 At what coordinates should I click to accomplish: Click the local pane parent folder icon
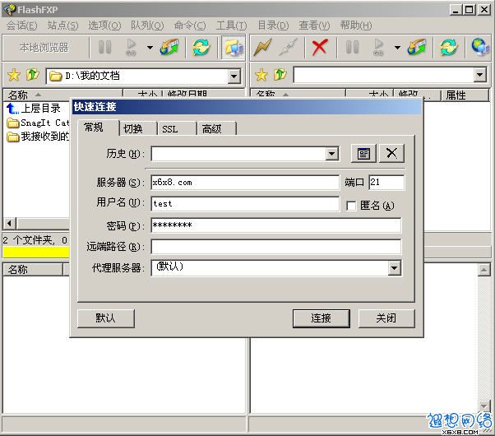pos(33,75)
